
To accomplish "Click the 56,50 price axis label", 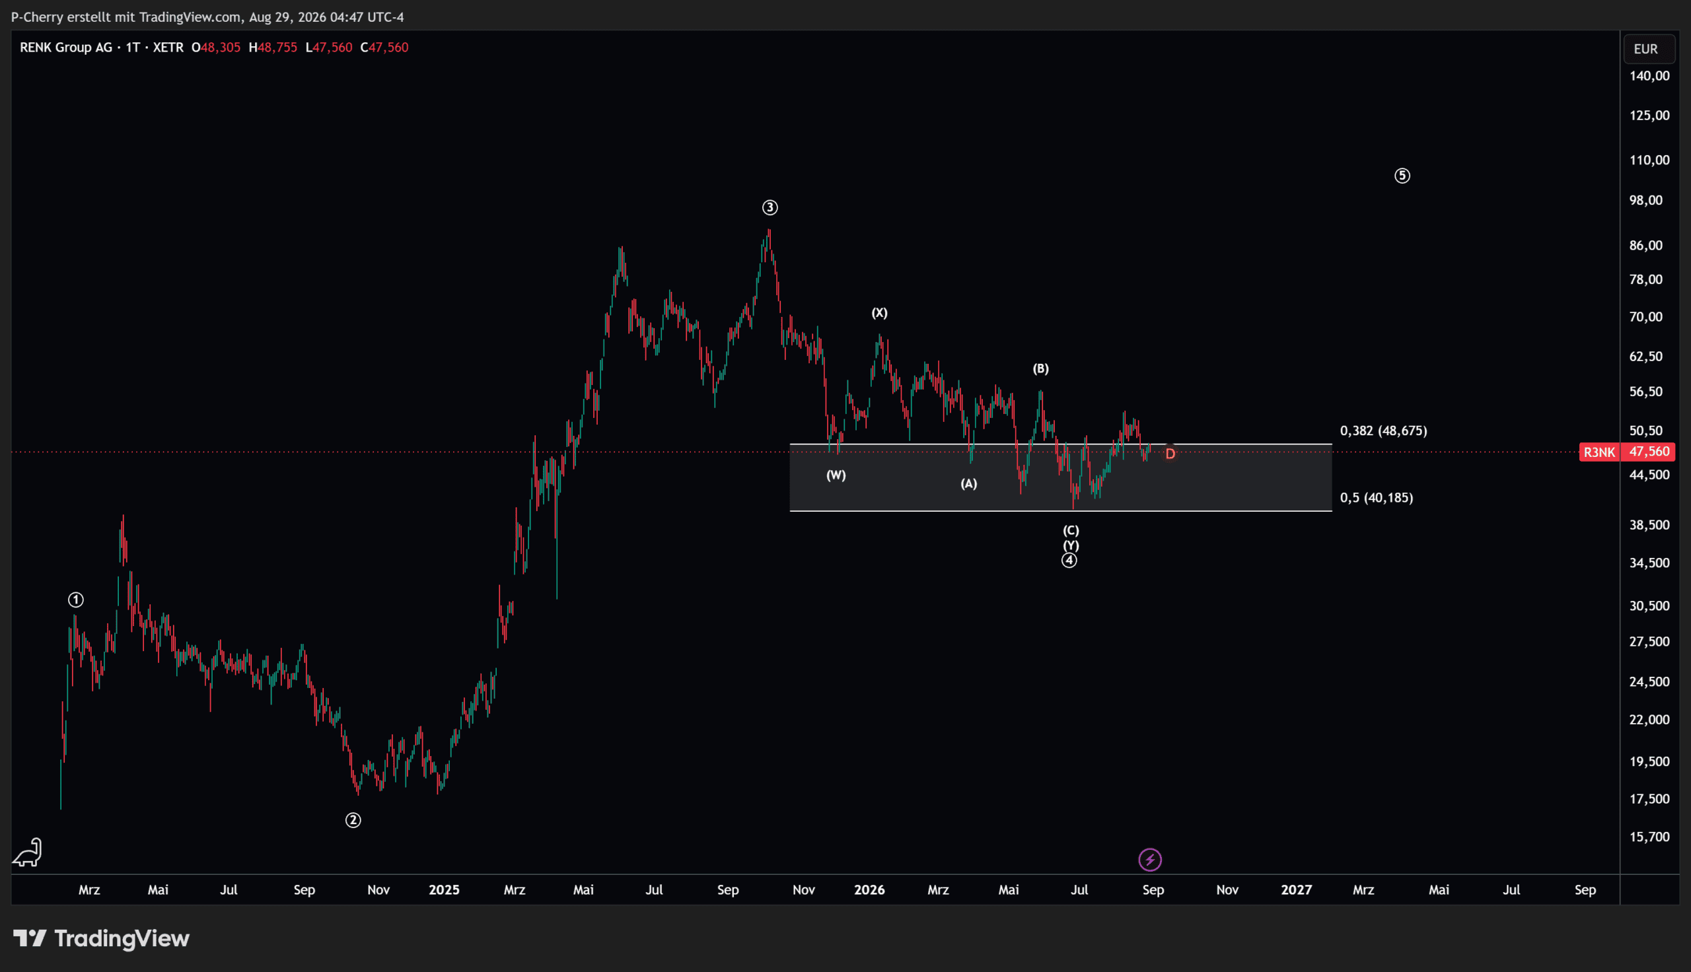I will tap(1646, 392).
